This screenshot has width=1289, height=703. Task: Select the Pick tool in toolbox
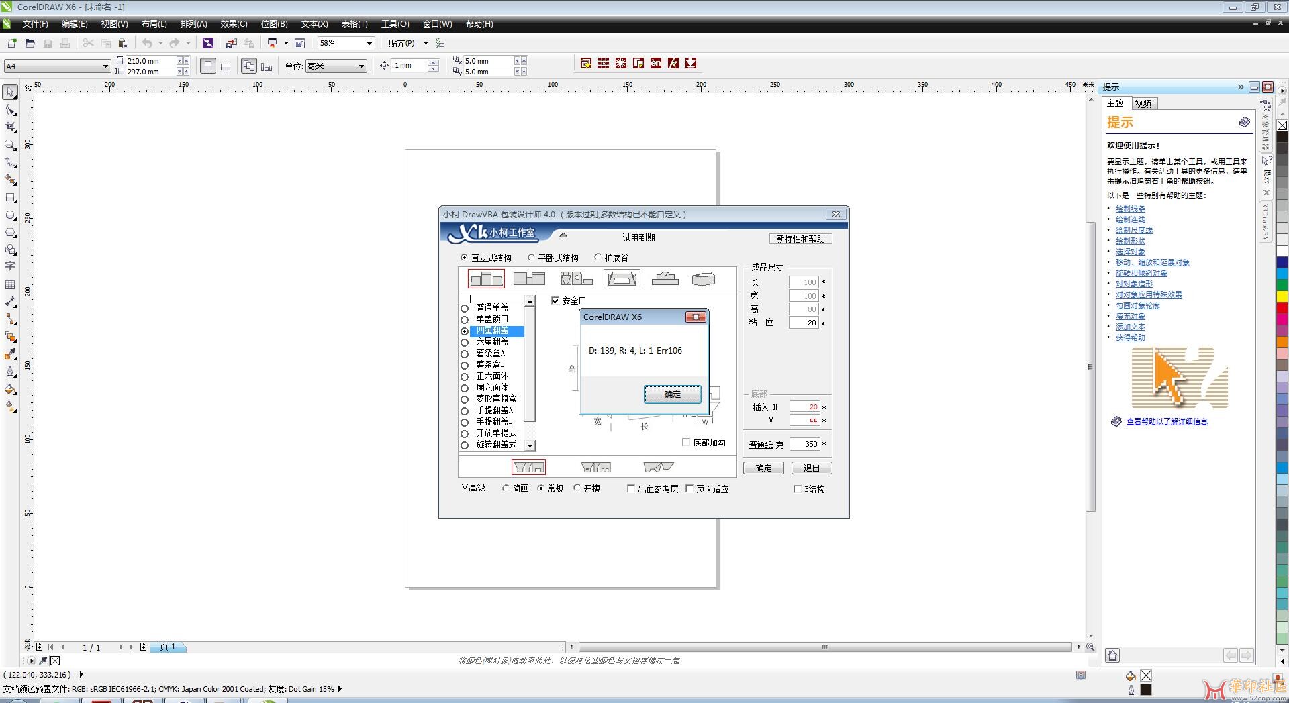[10, 92]
